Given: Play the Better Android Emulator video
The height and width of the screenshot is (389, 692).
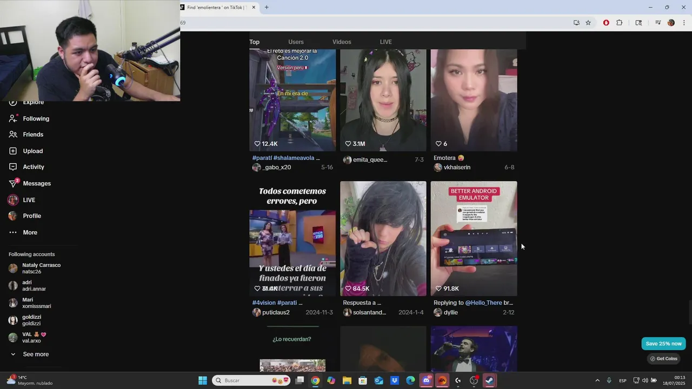Looking at the screenshot, I should (474, 238).
